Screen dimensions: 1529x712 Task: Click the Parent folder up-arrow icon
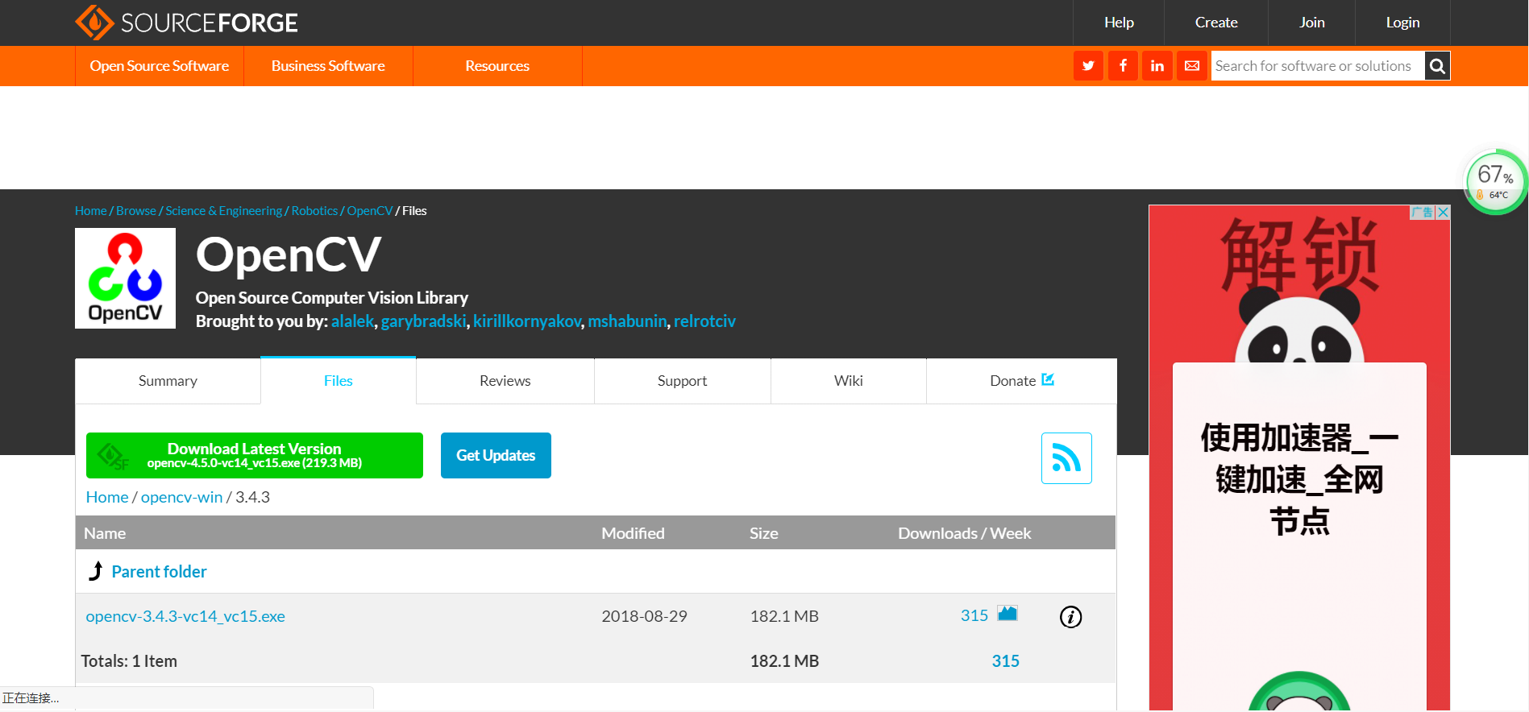tap(96, 571)
